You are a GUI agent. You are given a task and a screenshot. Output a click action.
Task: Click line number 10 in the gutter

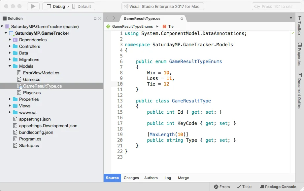click(120, 84)
